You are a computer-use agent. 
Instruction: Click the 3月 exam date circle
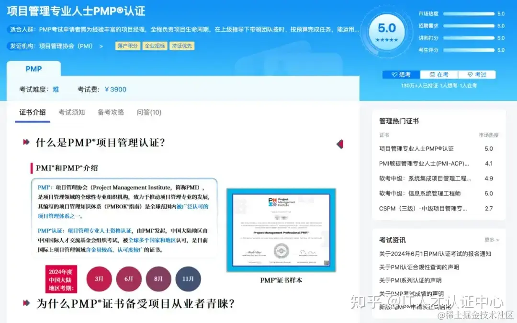[x=99, y=279]
